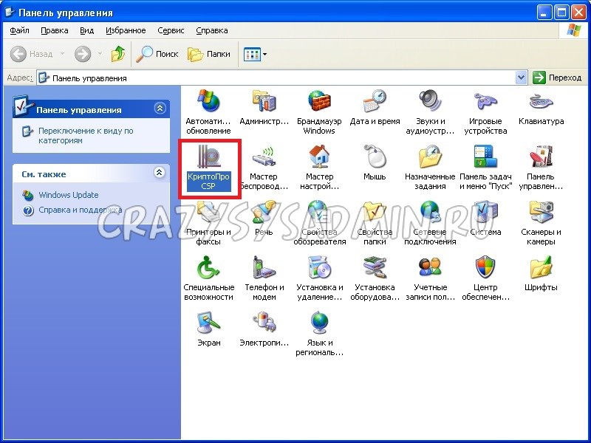This screenshot has width=591, height=443.
Task: Click Переключение к виду по категориям link
Action: [x=85, y=135]
